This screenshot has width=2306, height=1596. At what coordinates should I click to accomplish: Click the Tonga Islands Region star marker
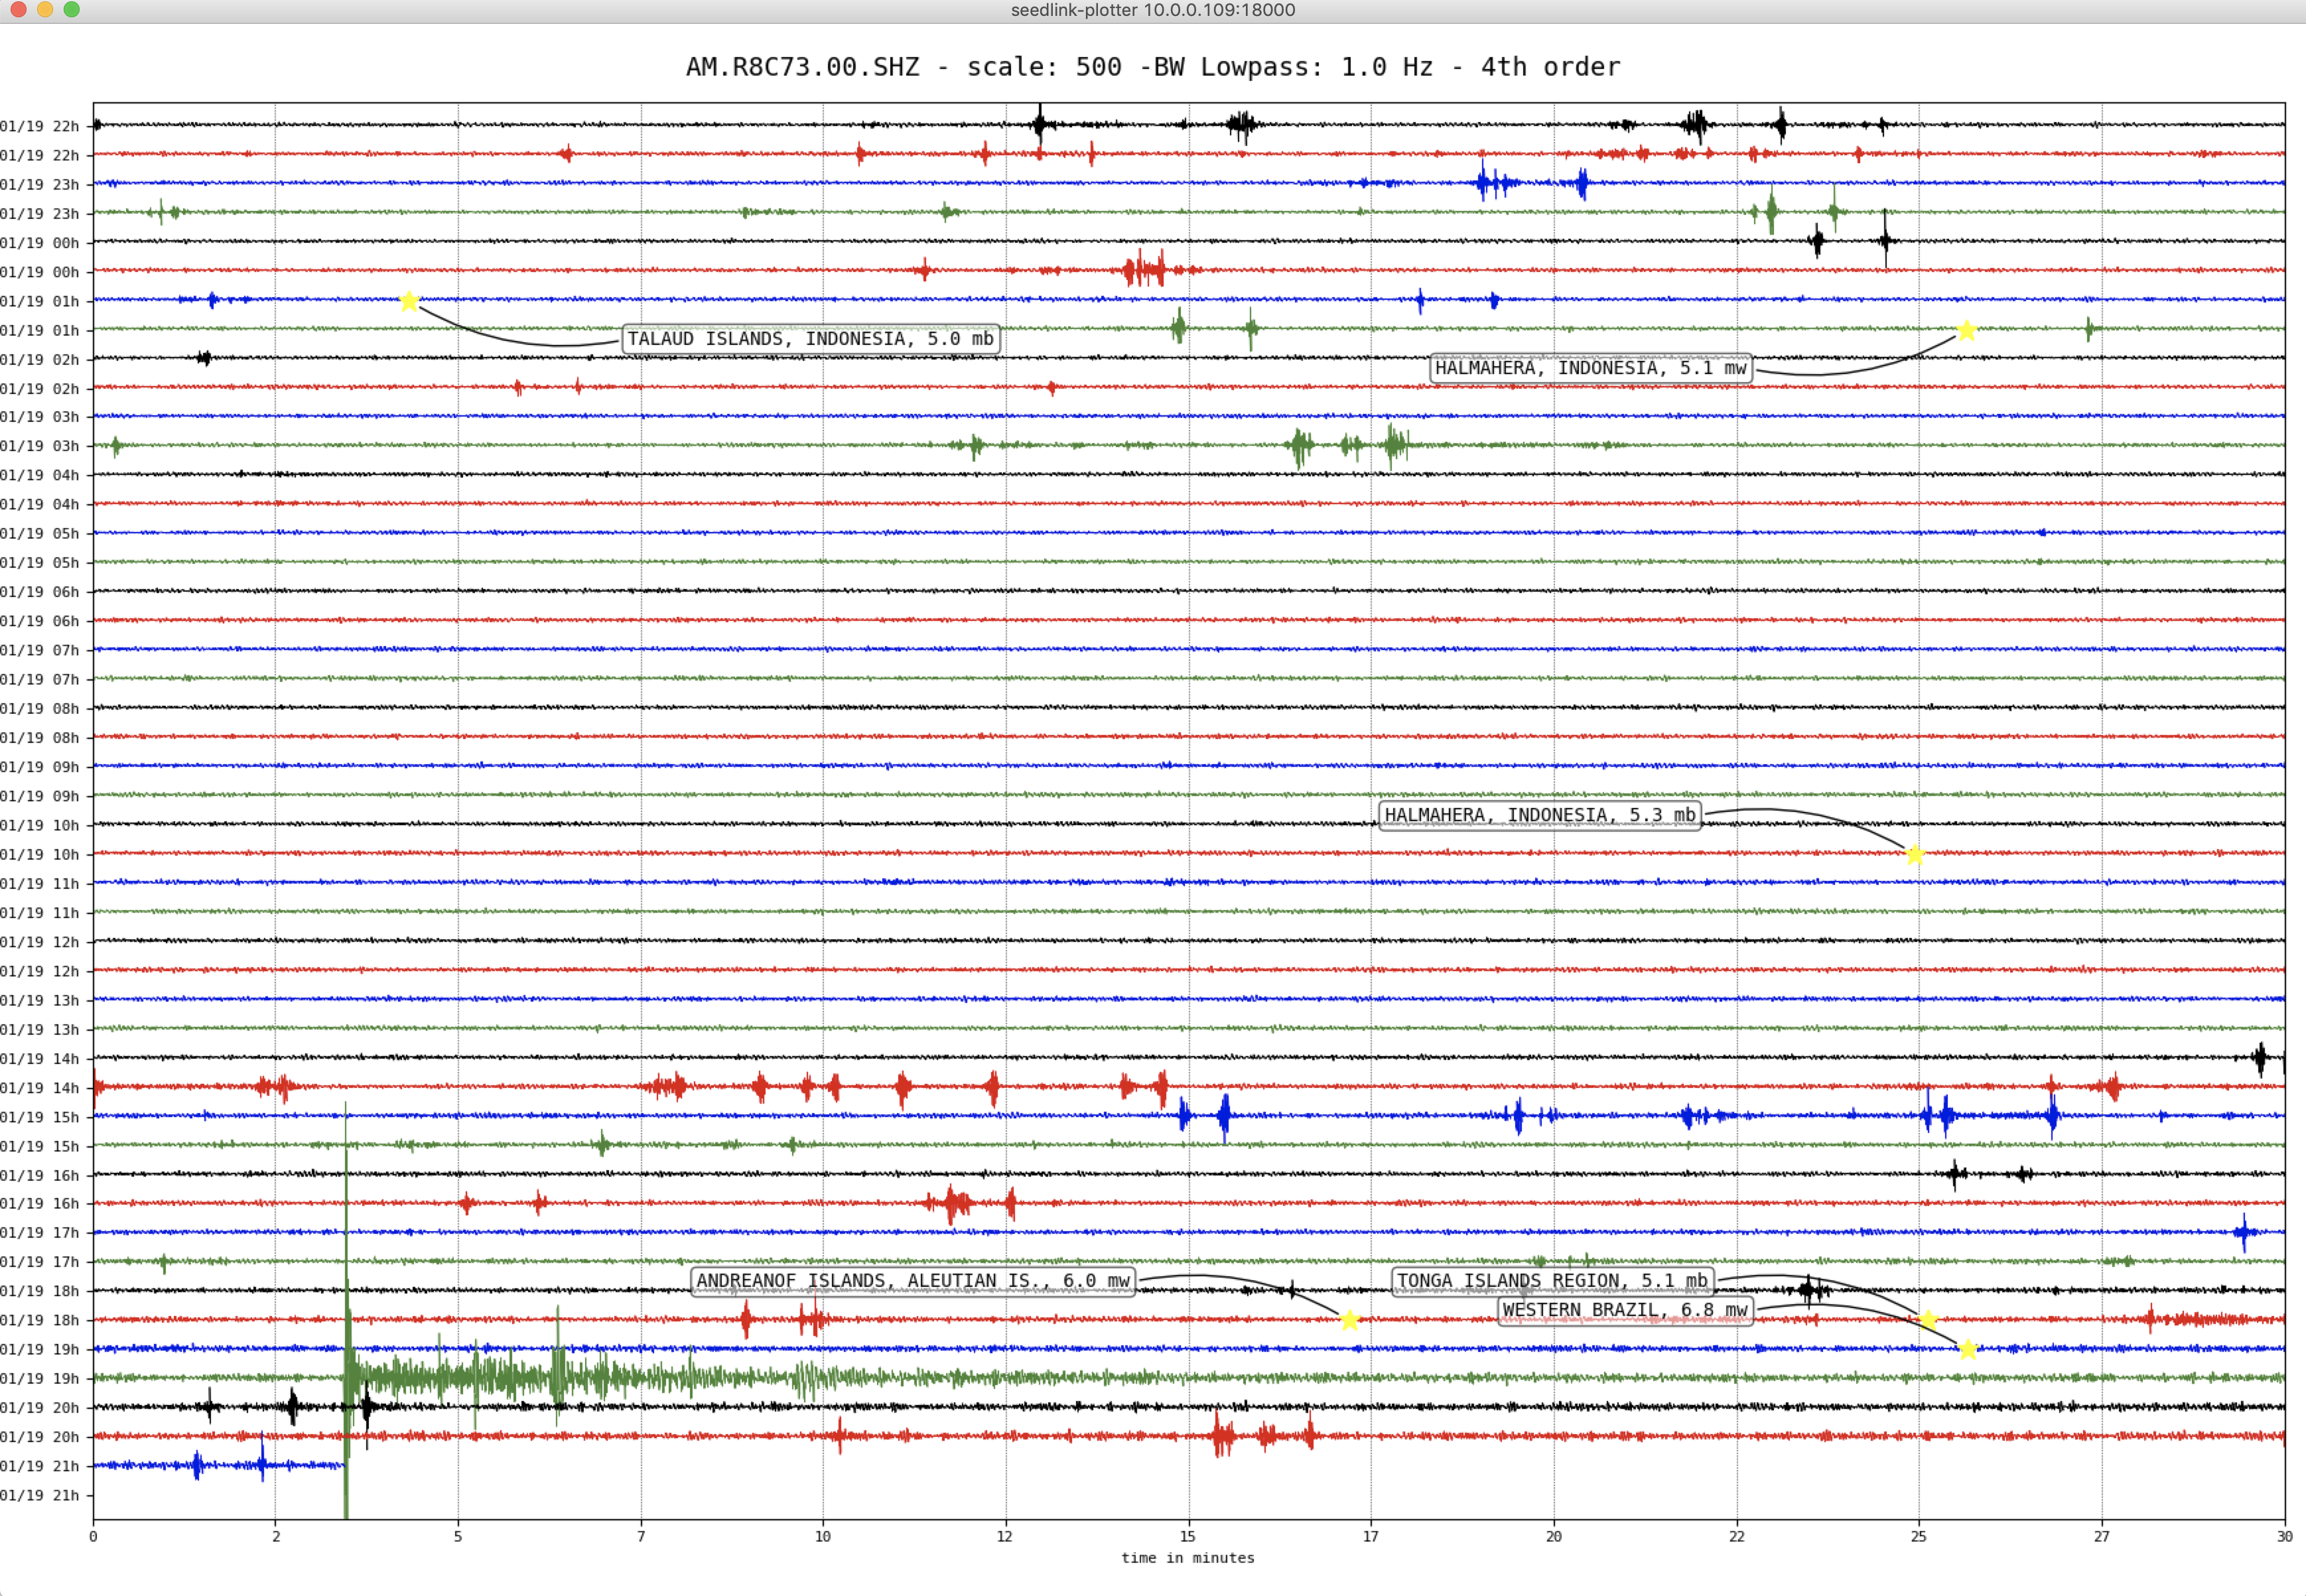[x=1928, y=1320]
